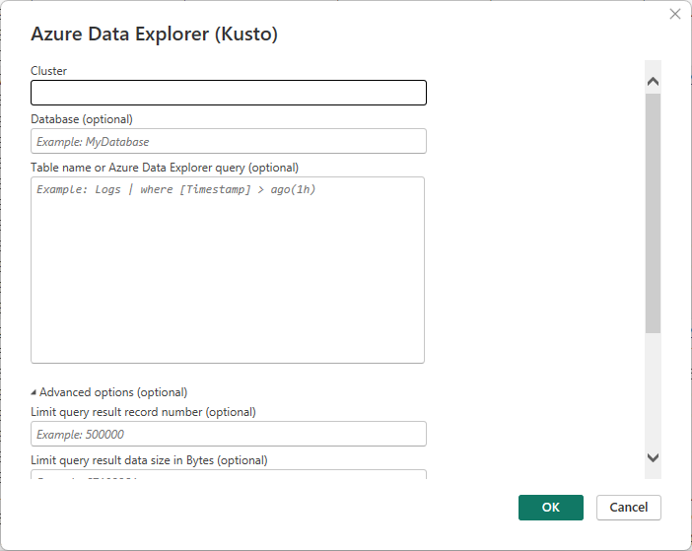Click the scrollbar up arrow

click(x=653, y=81)
